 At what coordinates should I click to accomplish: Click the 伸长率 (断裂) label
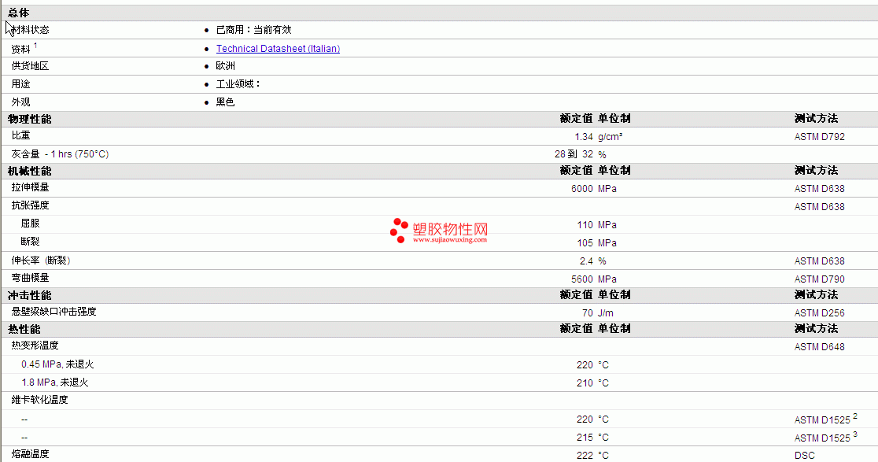41,261
